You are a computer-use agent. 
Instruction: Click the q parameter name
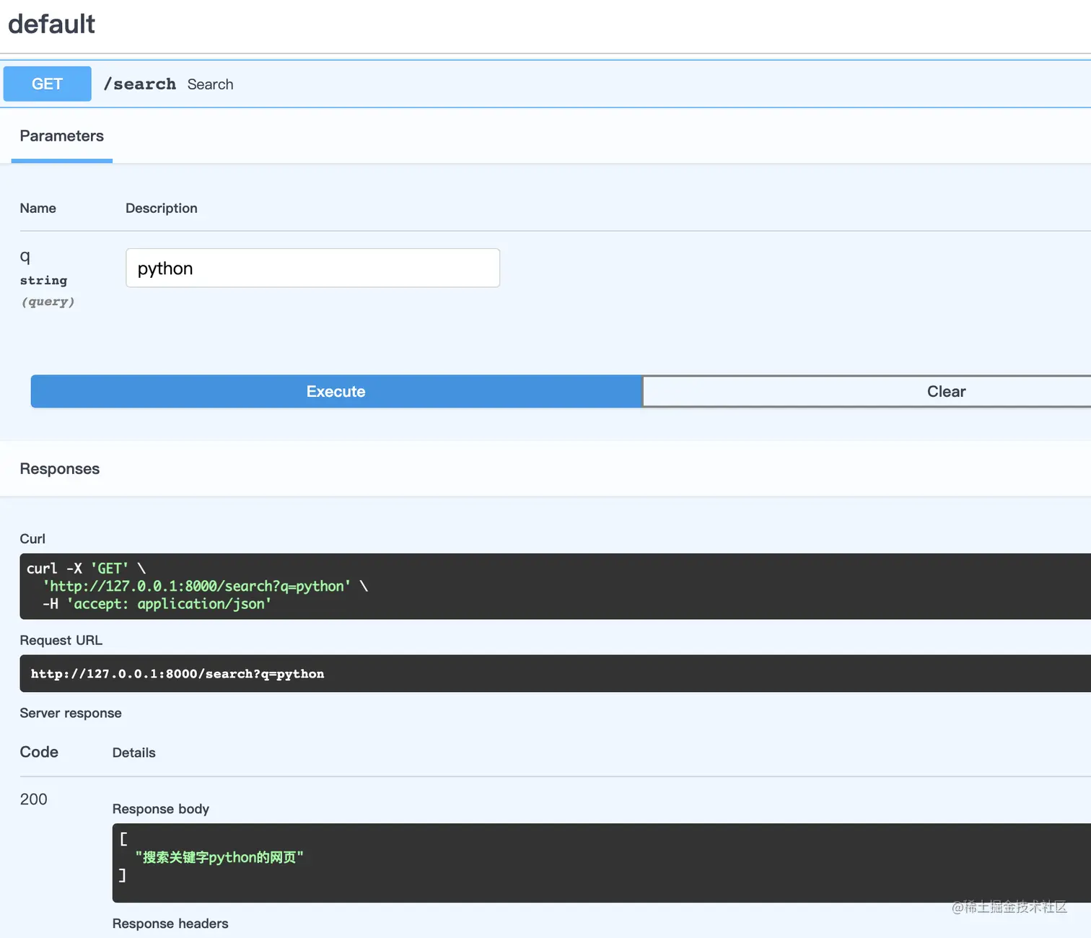point(25,256)
